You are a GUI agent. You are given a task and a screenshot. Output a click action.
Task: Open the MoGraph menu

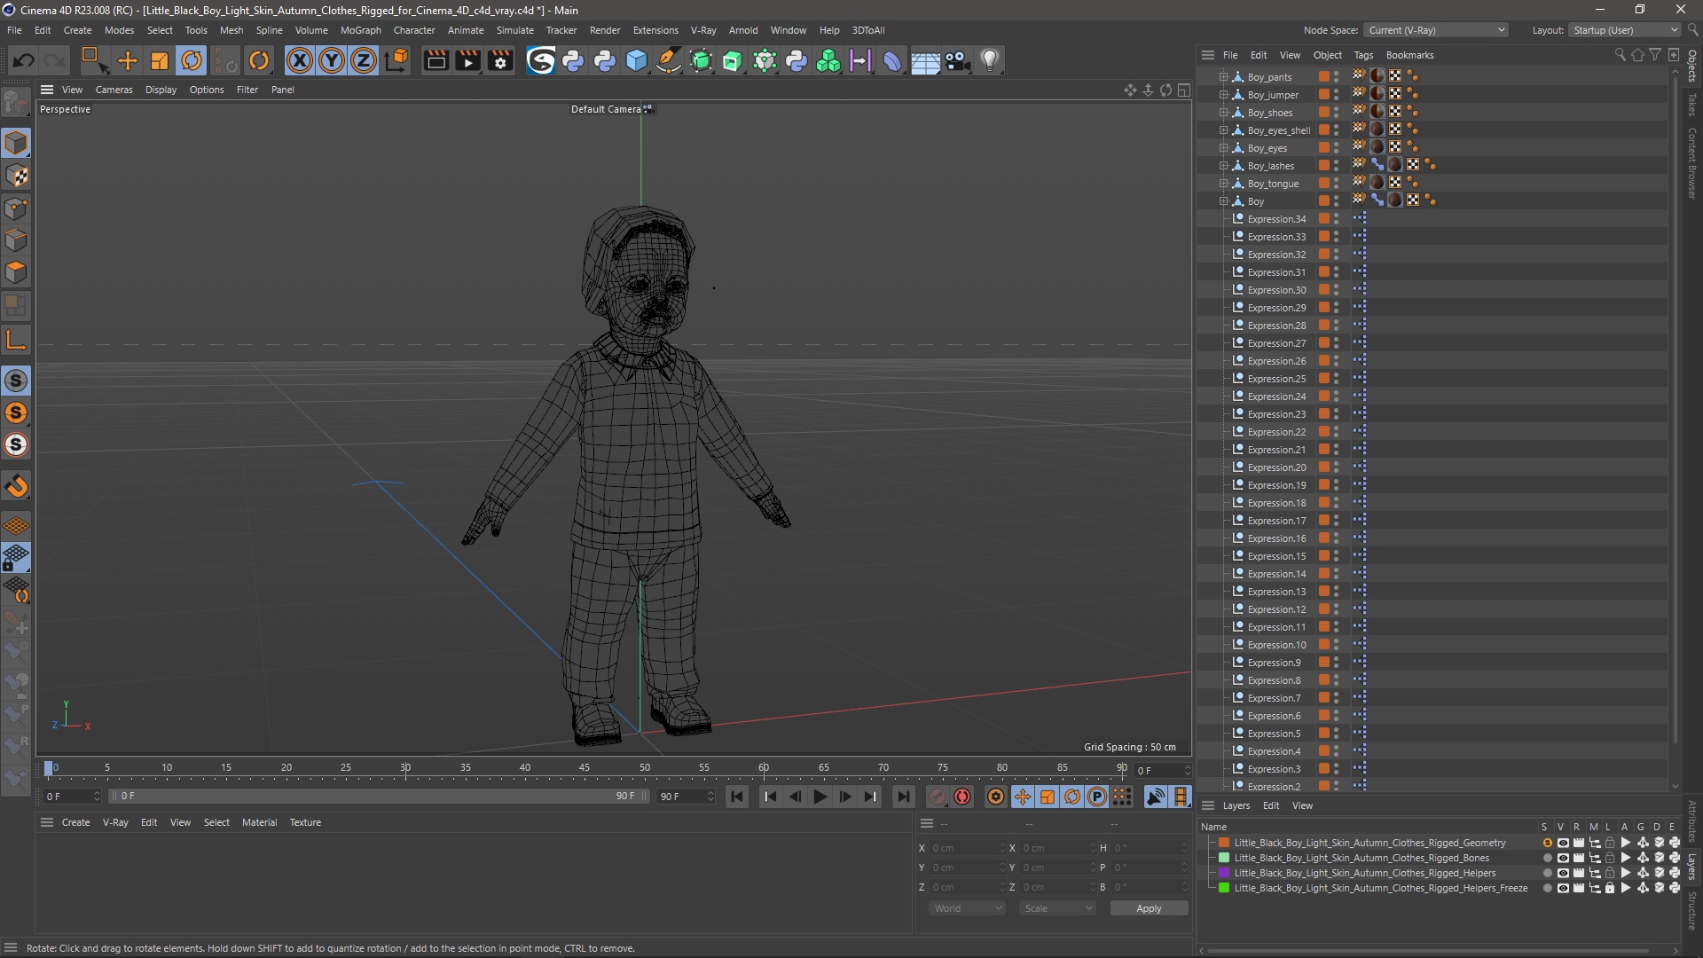coord(360,30)
